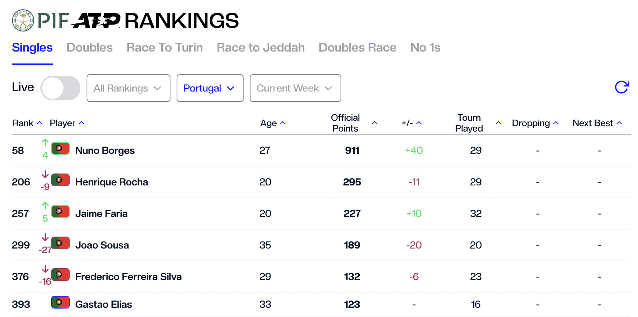The width and height of the screenshot is (638, 317).
Task: Switch to the Doubles tab
Action: (x=90, y=48)
